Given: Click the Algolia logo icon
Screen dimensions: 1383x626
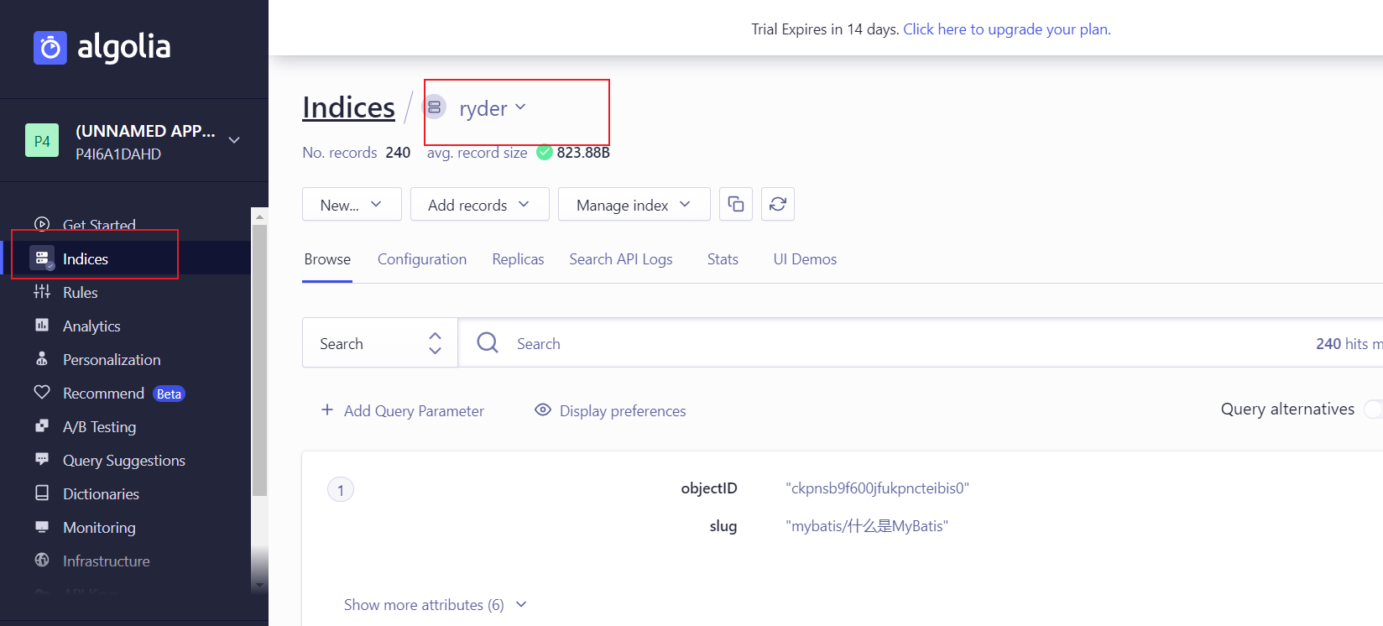Looking at the screenshot, I should (50, 48).
